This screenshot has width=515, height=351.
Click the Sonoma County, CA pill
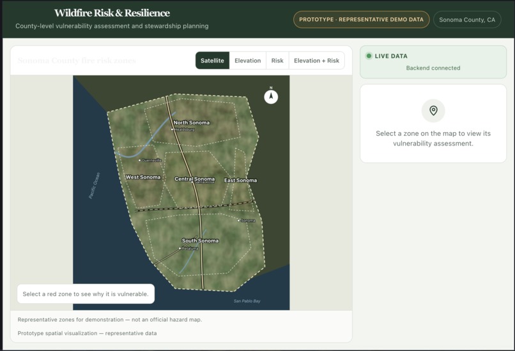[x=467, y=20]
